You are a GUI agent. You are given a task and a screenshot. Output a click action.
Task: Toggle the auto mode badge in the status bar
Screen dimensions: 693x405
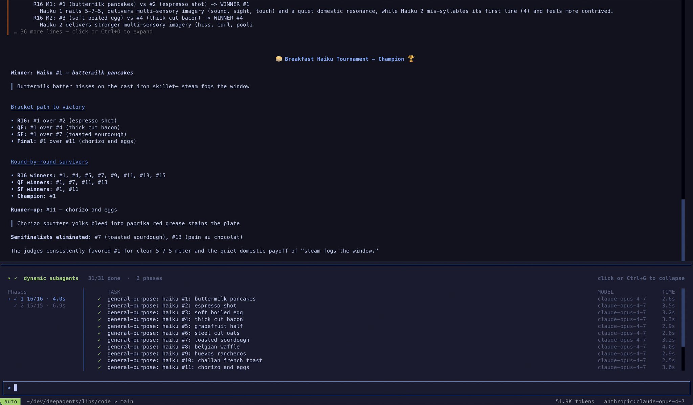click(10, 401)
